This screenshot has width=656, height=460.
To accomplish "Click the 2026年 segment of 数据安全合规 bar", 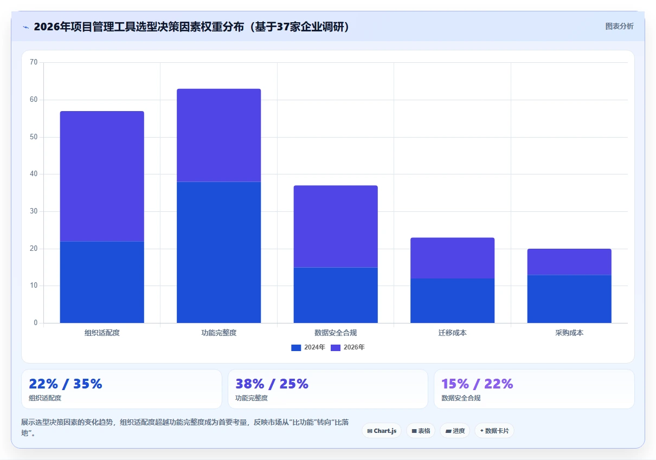I will [336, 226].
